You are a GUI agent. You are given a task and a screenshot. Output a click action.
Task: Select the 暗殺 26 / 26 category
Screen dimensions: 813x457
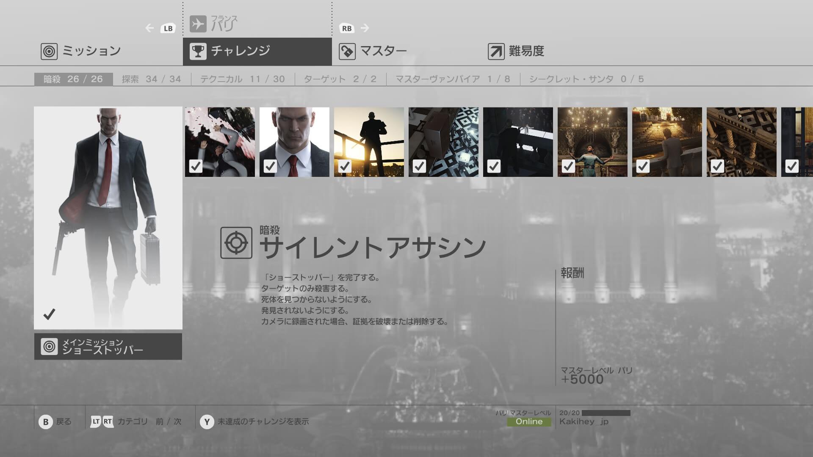(x=73, y=79)
